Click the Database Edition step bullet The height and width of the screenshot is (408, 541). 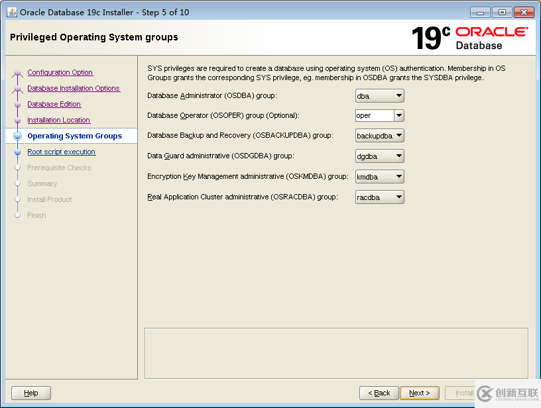tap(18, 104)
